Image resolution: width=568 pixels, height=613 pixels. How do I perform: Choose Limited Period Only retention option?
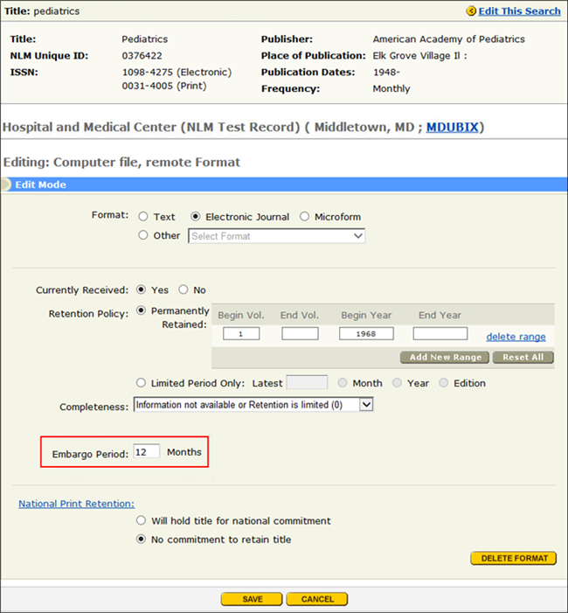[141, 383]
